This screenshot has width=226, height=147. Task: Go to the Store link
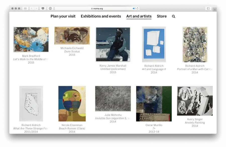[162, 16]
